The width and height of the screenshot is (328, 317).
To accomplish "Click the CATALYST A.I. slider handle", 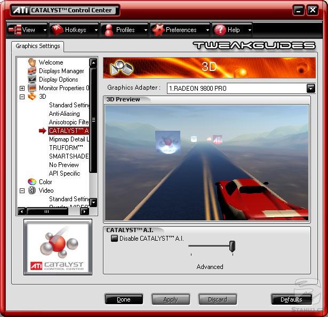I will coord(232,246).
